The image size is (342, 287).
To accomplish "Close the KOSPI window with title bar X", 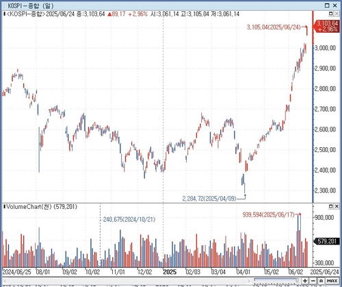I will 335,5.
